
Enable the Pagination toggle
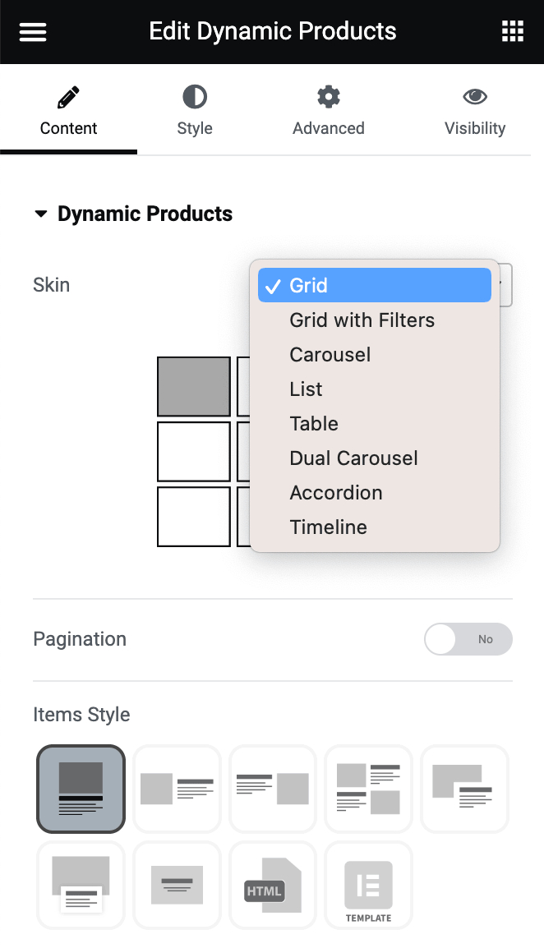pos(468,639)
